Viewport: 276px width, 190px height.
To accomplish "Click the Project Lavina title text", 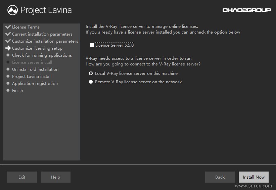I will 46,10.
